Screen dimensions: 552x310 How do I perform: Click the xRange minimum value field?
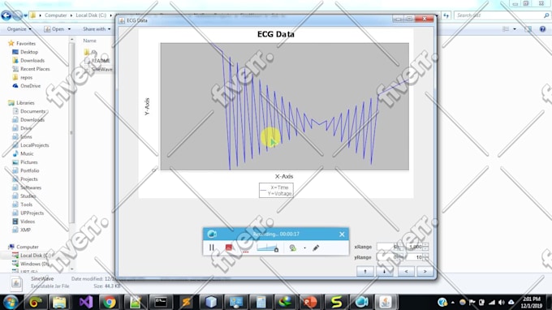[387, 247]
